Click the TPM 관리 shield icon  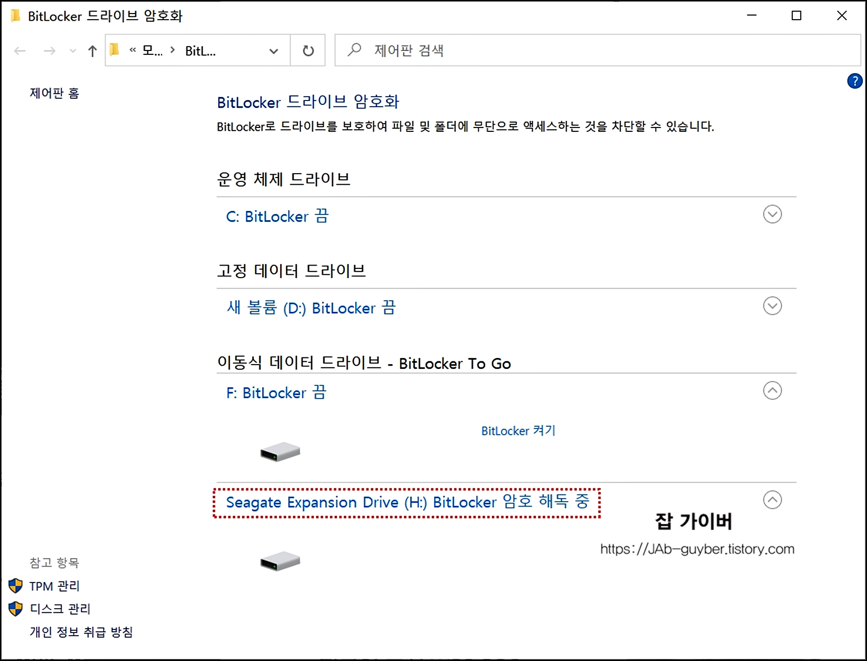tap(15, 586)
